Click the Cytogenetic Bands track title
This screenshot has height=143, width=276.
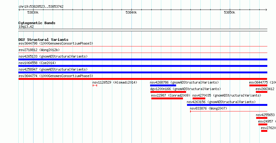[x=37, y=23]
